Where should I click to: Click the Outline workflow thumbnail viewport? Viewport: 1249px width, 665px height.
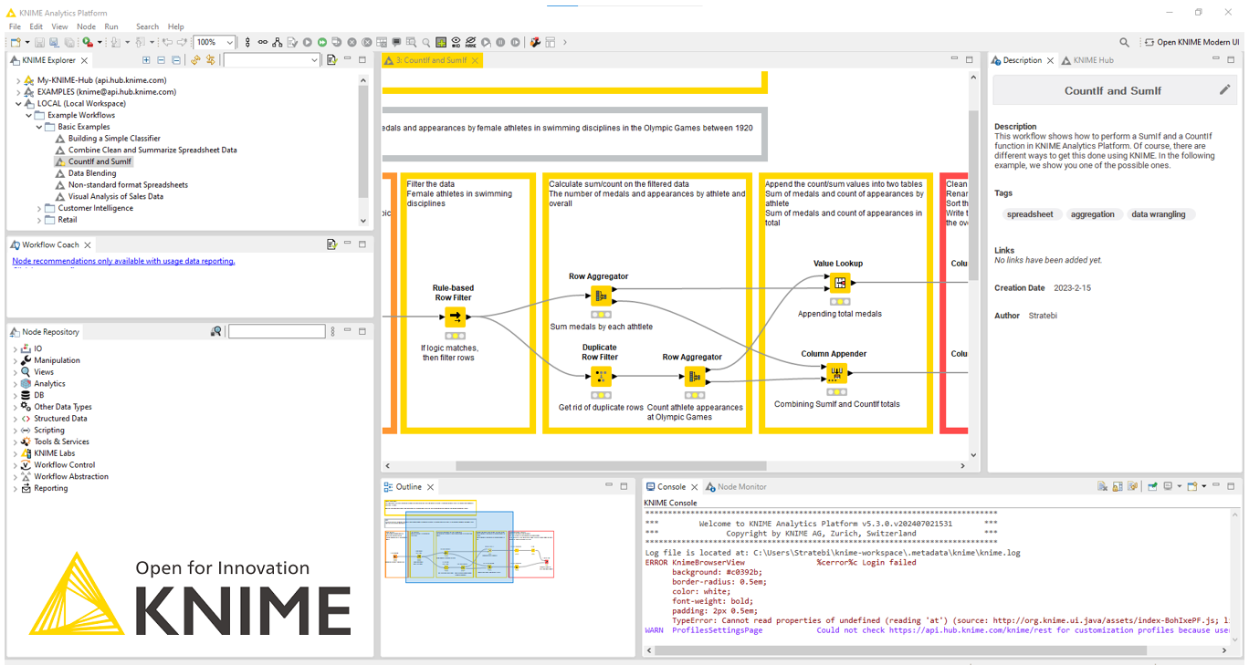tap(459, 546)
